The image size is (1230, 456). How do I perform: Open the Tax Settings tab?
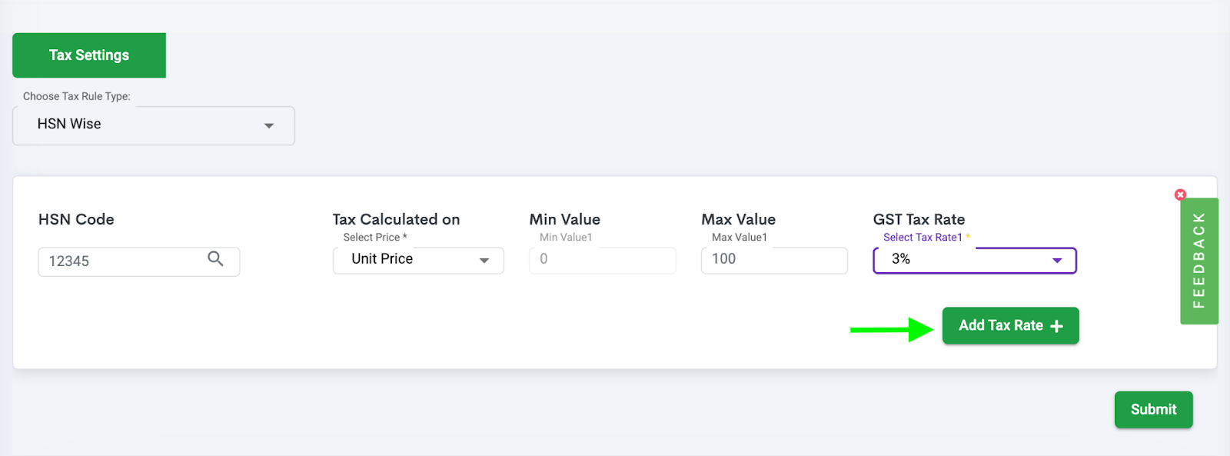click(x=89, y=55)
